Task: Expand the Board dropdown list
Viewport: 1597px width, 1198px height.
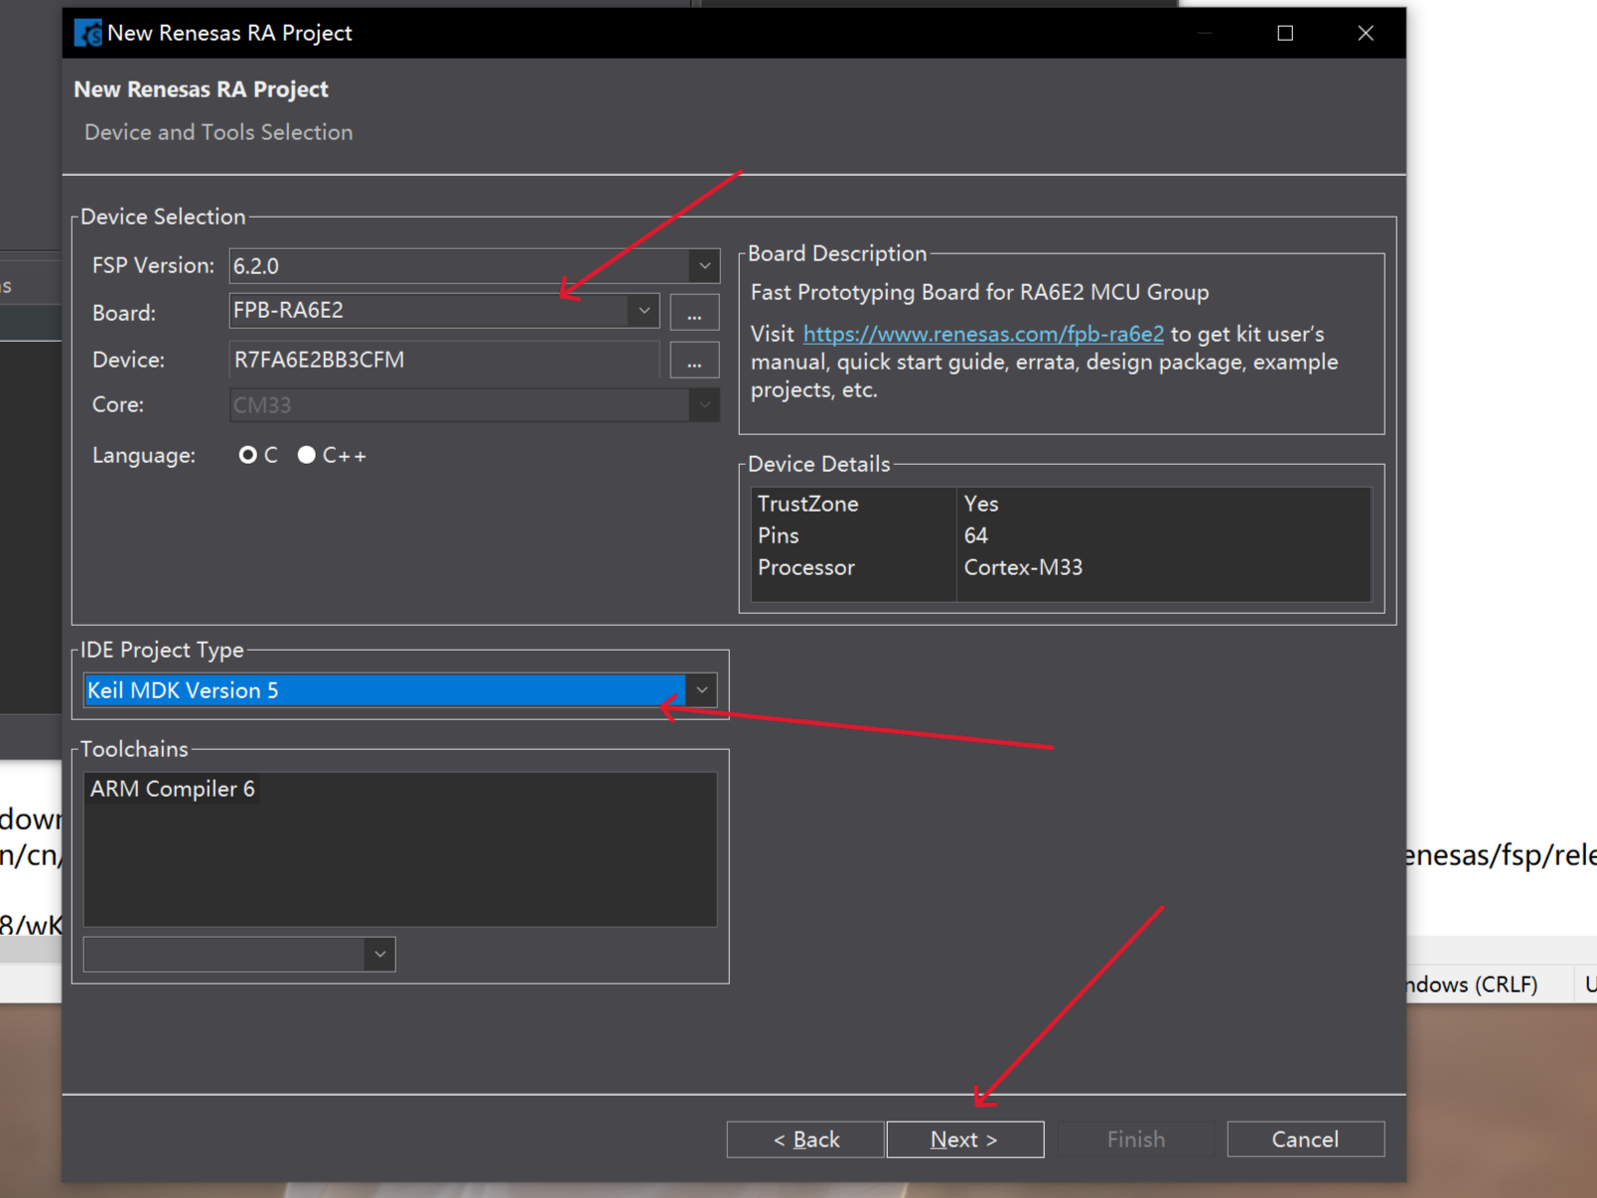Action: (x=644, y=311)
